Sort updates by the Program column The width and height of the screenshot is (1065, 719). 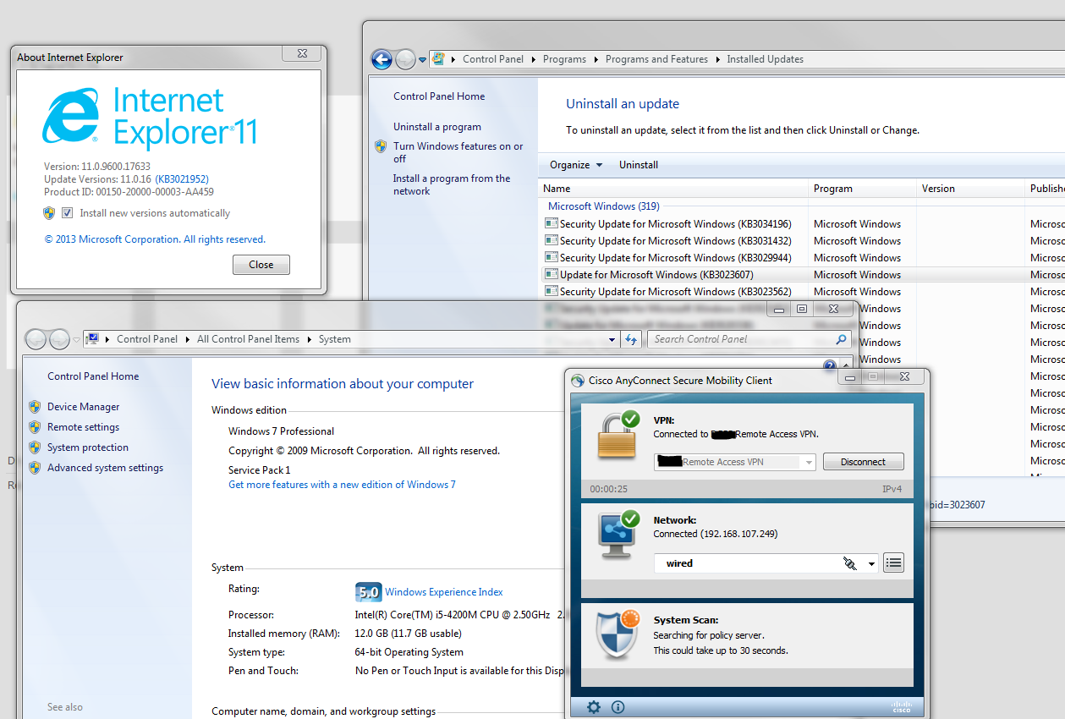[x=863, y=189]
